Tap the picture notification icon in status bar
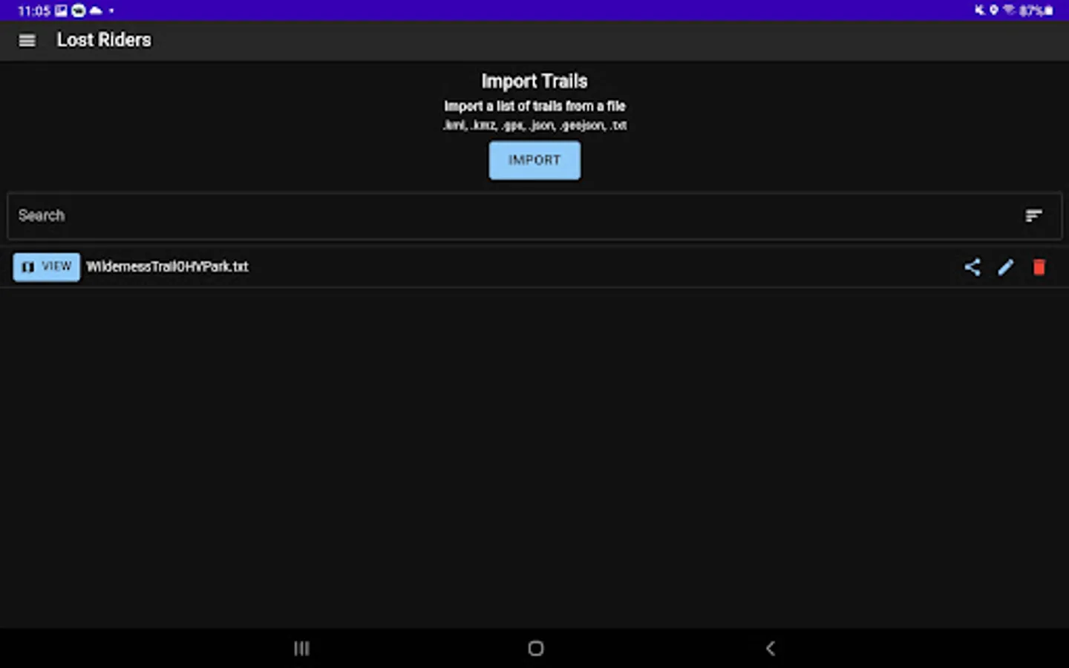Viewport: 1069px width, 668px height. point(61,10)
